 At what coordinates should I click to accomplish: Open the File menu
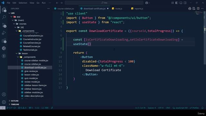[x=8, y=3]
